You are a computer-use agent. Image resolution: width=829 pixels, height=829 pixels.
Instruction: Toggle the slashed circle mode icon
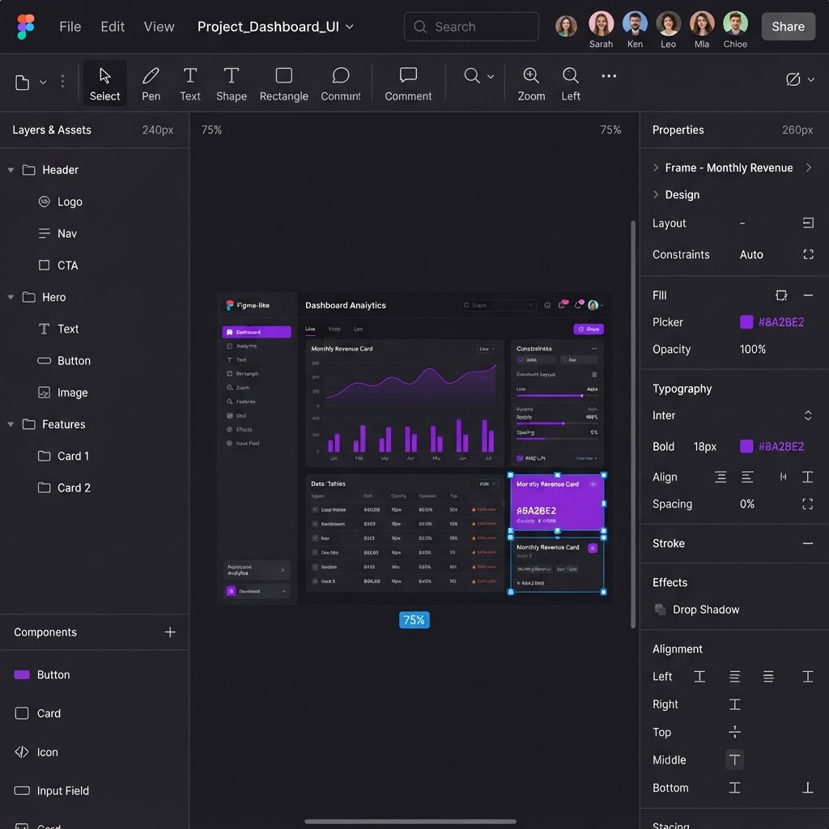pyautogui.click(x=793, y=79)
